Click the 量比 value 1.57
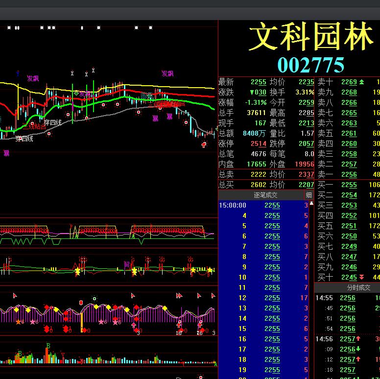380x379 pixels. pyautogui.click(x=308, y=133)
